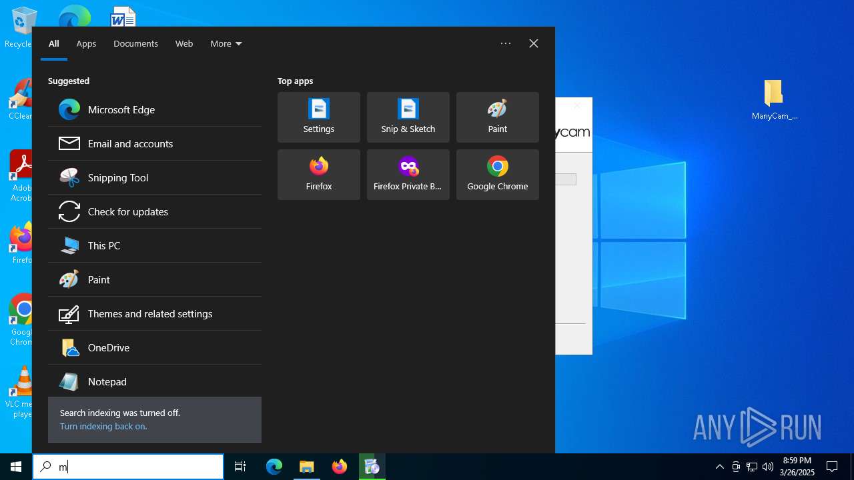Launch Notepad from suggestions
The image size is (854, 480).
coord(155,381)
